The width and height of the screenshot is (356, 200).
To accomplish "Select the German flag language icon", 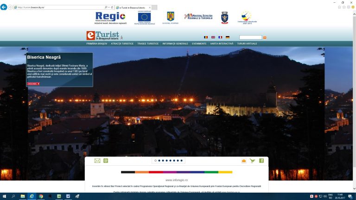I will point(228,37).
